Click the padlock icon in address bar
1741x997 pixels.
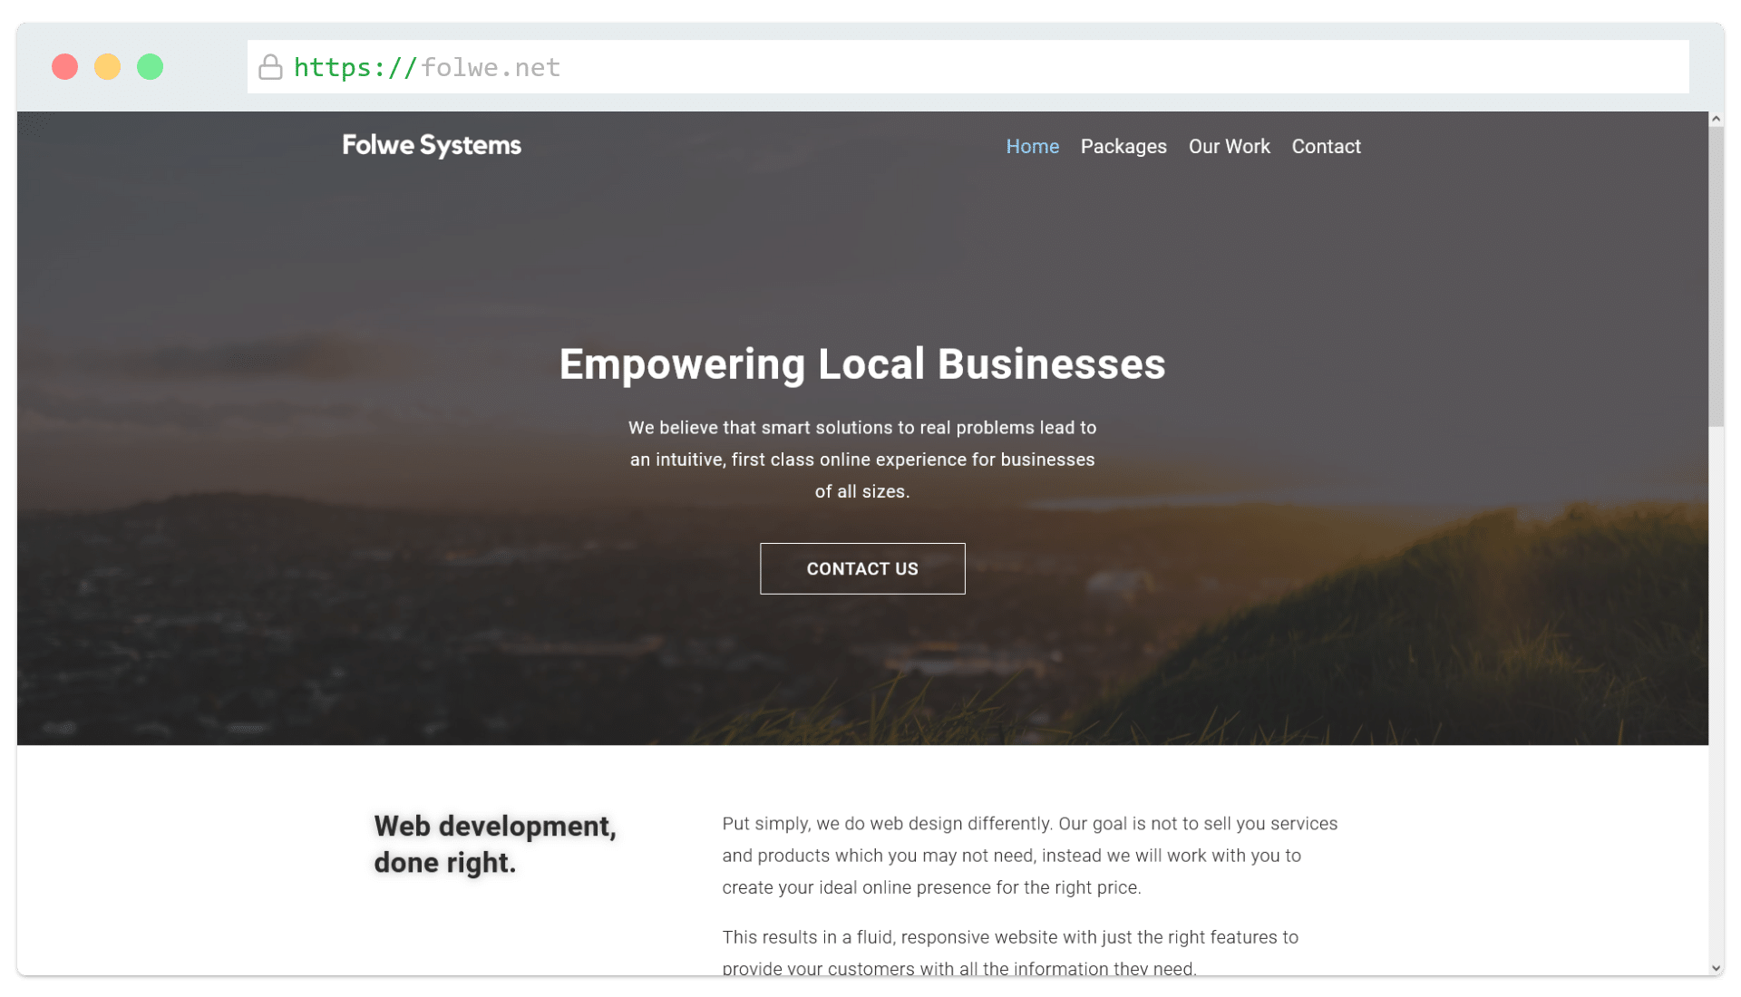(x=270, y=67)
